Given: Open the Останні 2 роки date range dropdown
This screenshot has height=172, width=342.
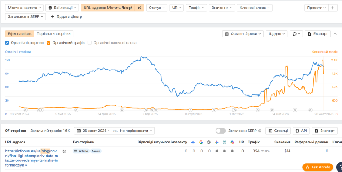Looking at the screenshot, I should (x=243, y=34).
